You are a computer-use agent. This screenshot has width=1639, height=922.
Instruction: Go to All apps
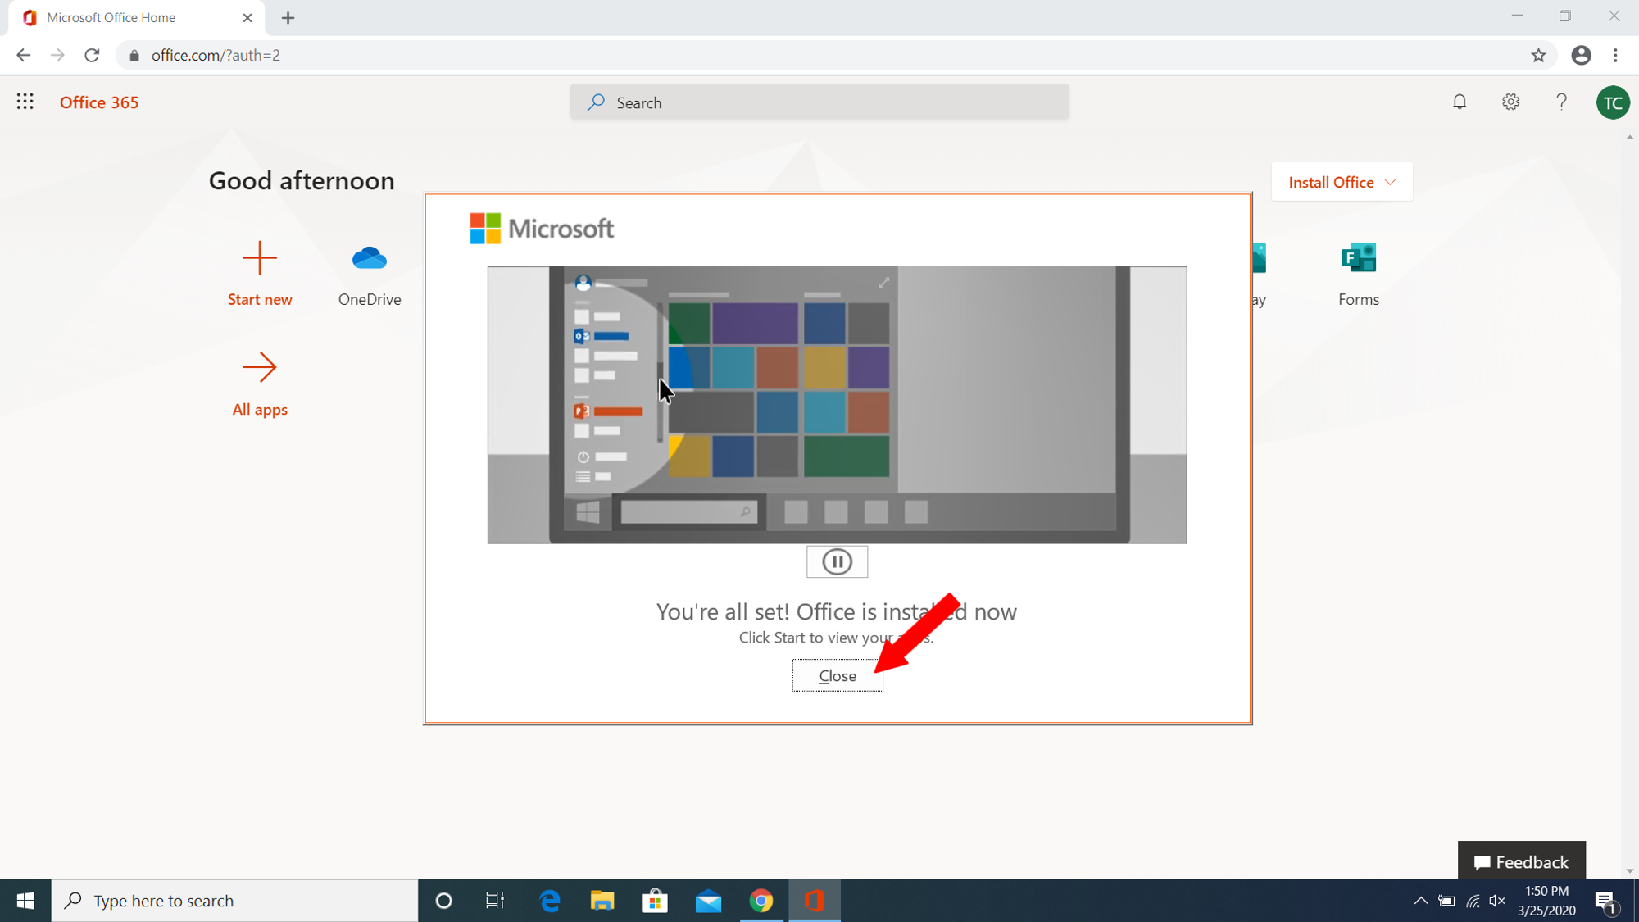259,369
